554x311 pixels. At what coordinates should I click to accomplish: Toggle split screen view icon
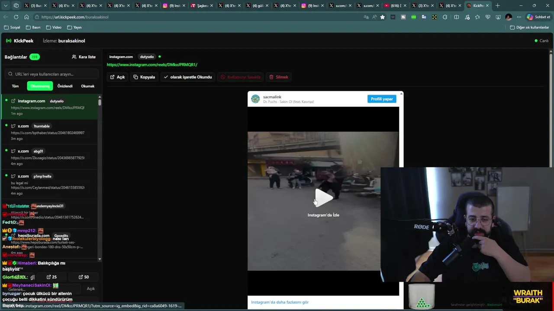coord(456,17)
